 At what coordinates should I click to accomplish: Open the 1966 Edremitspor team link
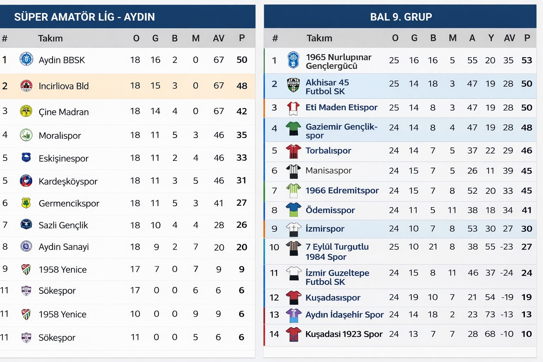point(342,191)
